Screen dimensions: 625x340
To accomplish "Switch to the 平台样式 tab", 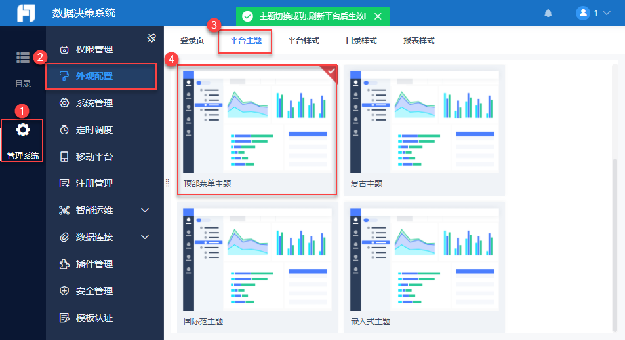I will tap(304, 40).
